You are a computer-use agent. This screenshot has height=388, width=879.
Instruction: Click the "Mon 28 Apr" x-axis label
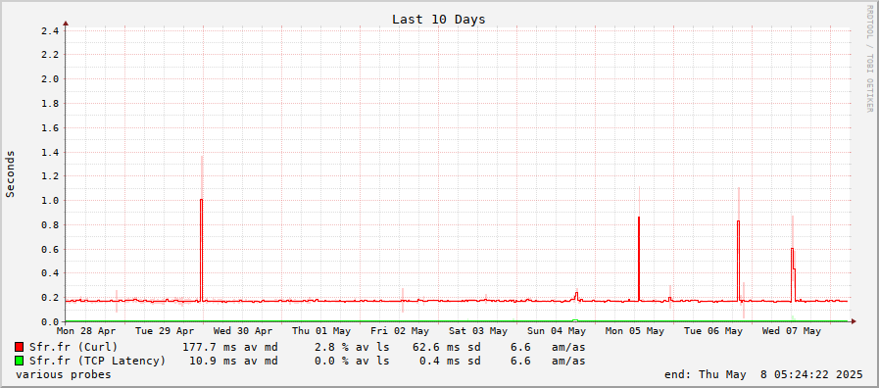click(86, 331)
